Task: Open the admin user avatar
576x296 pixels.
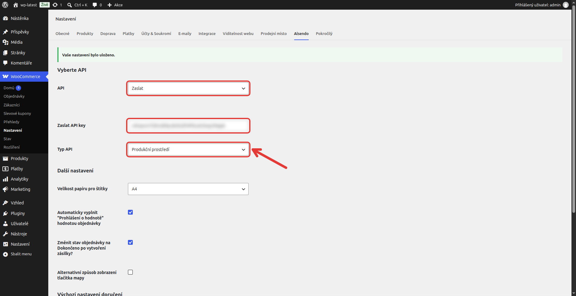Action: coord(566,5)
